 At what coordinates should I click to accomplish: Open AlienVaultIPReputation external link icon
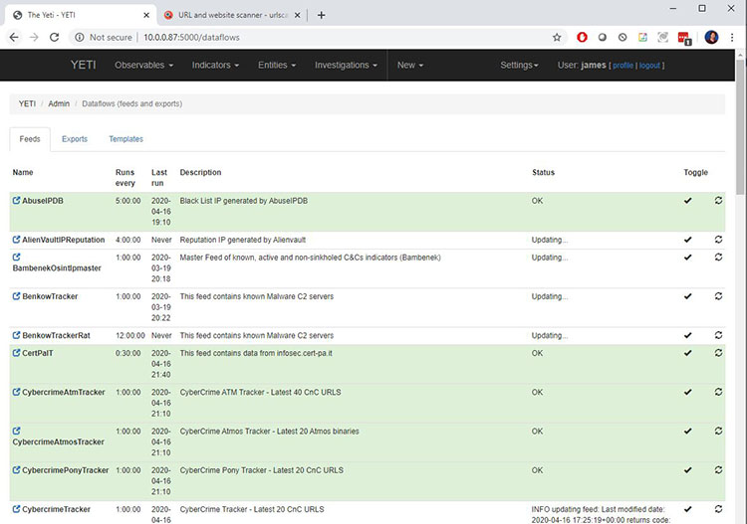[x=16, y=240]
